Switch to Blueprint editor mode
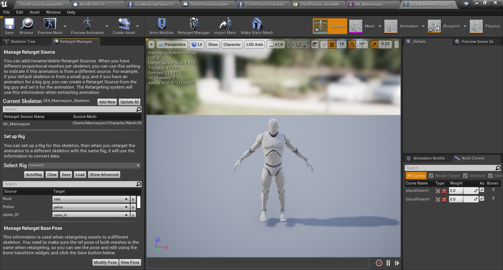503x270 pixels. (444, 26)
